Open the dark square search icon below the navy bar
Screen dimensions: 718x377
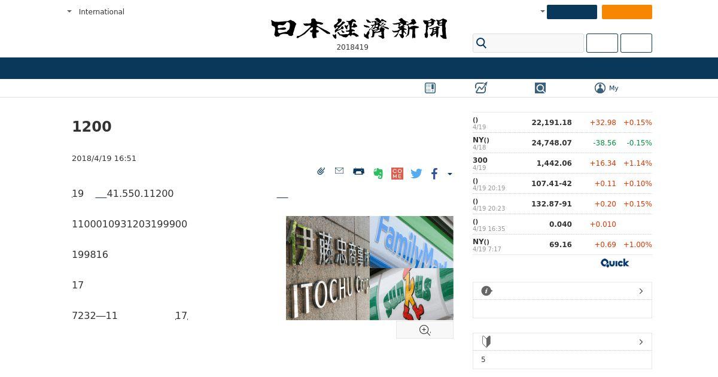click(540, 88)
